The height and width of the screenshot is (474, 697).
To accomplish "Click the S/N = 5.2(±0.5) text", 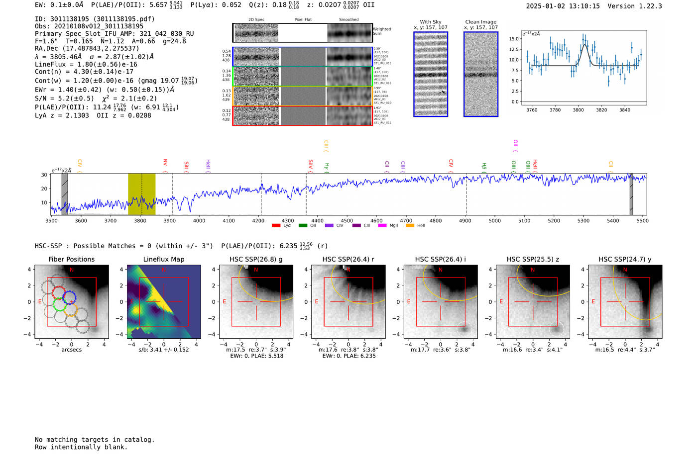I will (x=65, y=98).
